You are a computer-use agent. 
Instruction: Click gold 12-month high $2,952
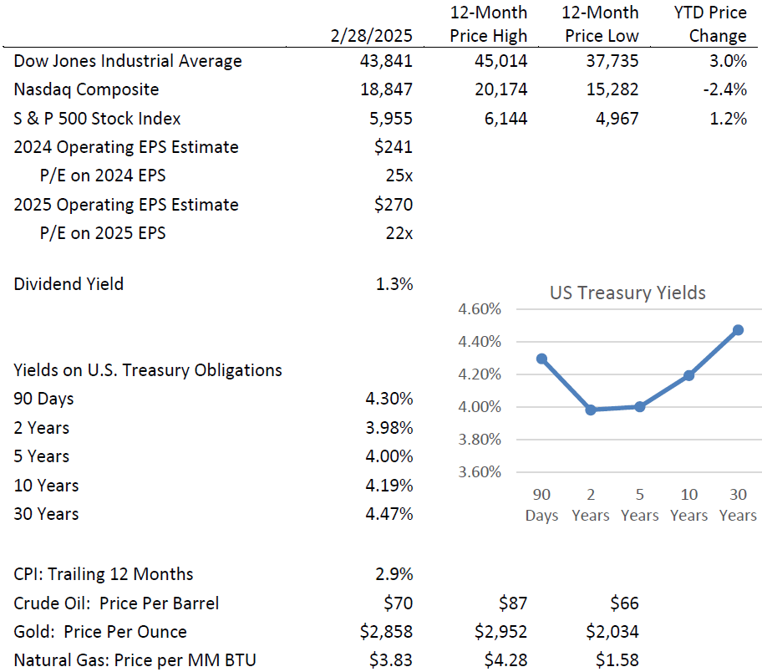tap(500, 632)
